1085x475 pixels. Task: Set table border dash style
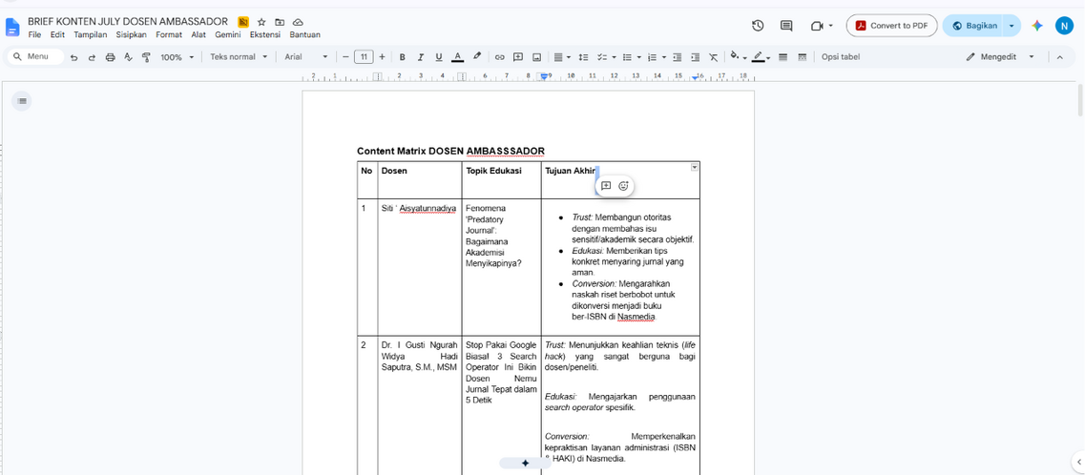(802, 57)
